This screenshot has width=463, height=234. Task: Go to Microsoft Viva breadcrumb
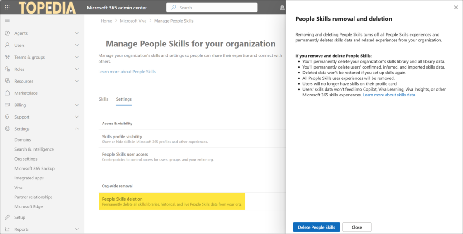point(133,21)
